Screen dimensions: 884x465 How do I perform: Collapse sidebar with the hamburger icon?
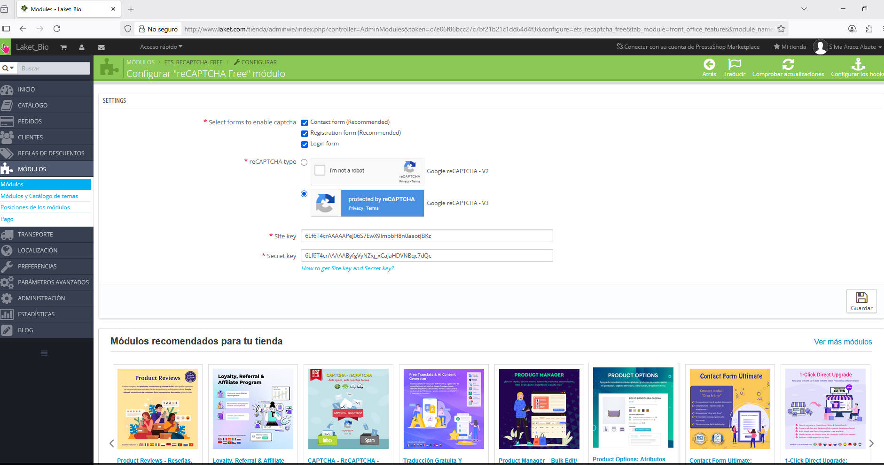44,353
